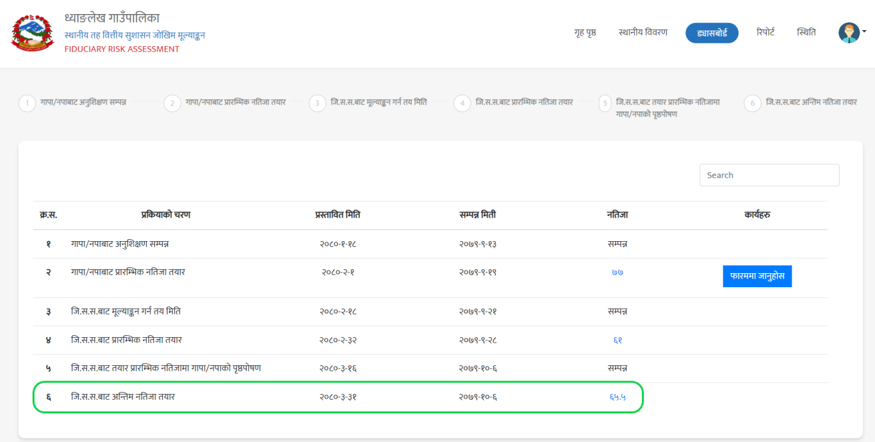Focus the Search input field

[769, 175]
